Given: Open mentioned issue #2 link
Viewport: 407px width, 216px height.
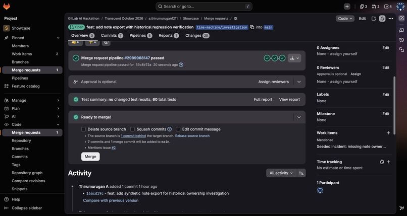Looking at the screenshot, I should pos(114,148).
